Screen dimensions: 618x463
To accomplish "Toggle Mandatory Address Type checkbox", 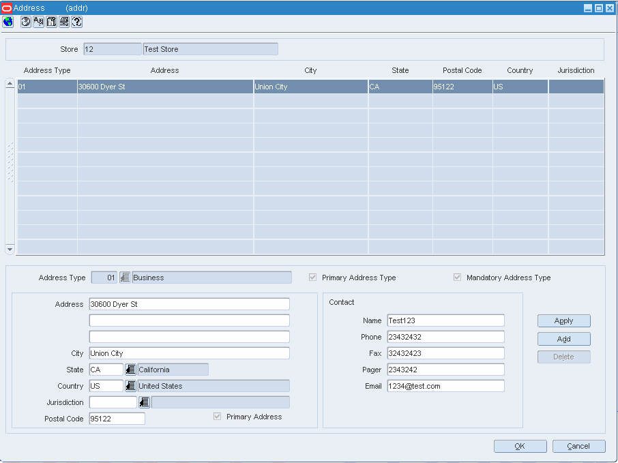I will click(457, 278).
